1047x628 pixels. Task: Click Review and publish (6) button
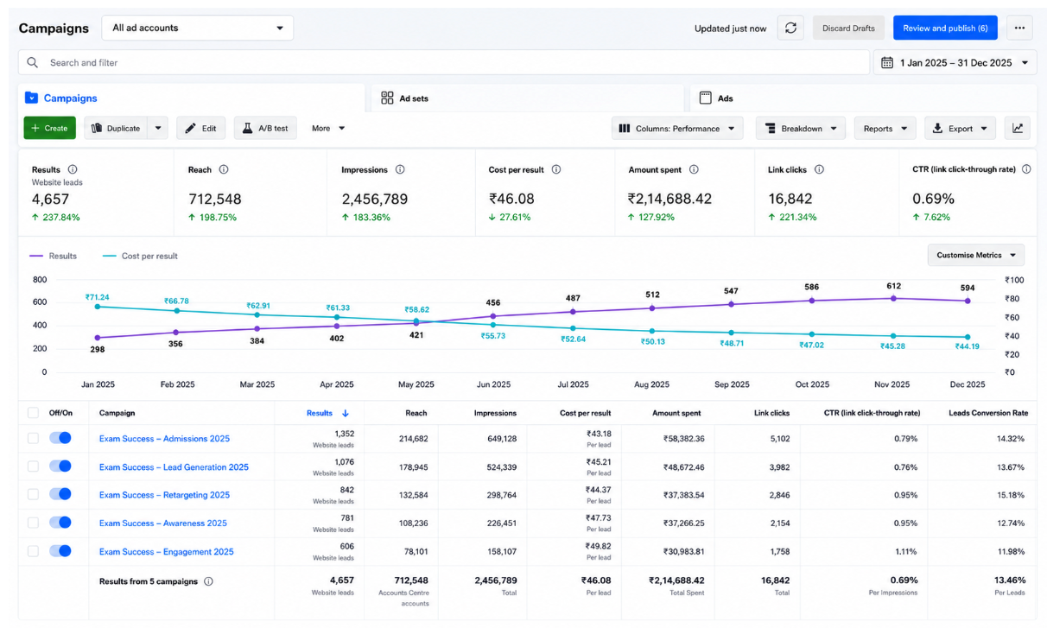pos(945,28)
